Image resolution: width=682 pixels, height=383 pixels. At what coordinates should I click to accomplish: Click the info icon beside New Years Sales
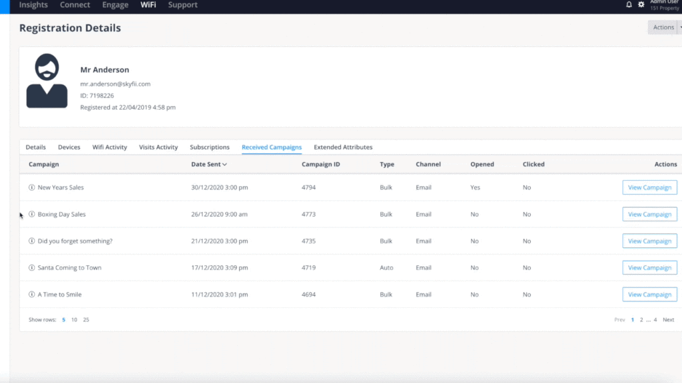pyautogui.click(x=31, y=188)
